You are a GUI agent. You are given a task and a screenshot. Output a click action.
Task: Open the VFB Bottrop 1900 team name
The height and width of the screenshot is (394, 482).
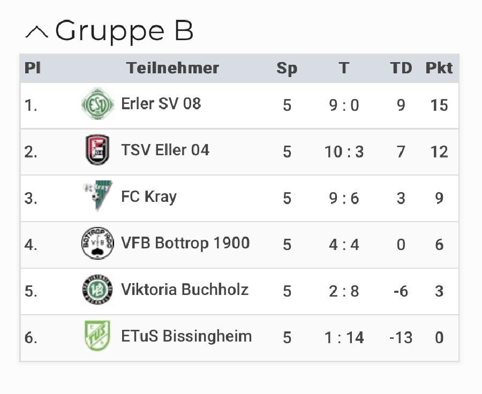[x=185, y=243]
